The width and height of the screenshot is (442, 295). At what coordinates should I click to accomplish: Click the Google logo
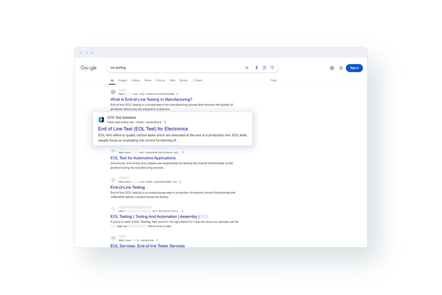coord(88,68)
